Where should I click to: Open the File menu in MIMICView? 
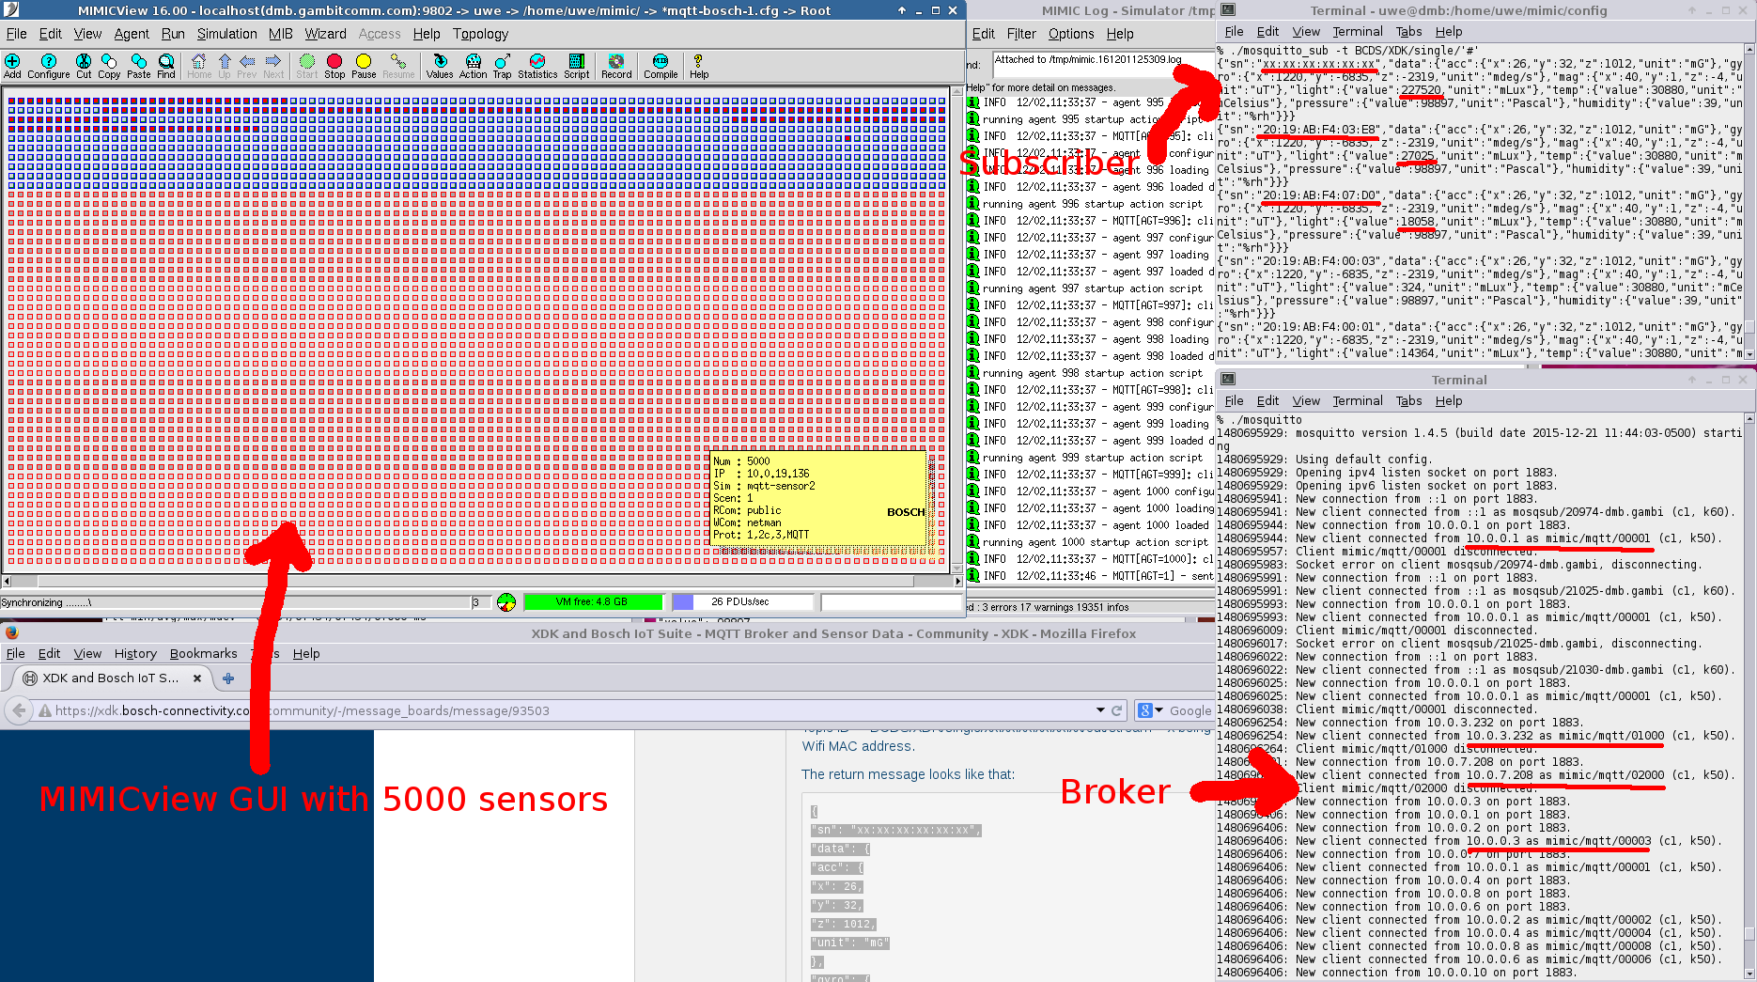coord(17,34)
